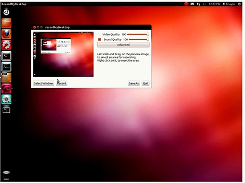Open the Ubuntu Dash home launcher

click(x=6, y=12)
